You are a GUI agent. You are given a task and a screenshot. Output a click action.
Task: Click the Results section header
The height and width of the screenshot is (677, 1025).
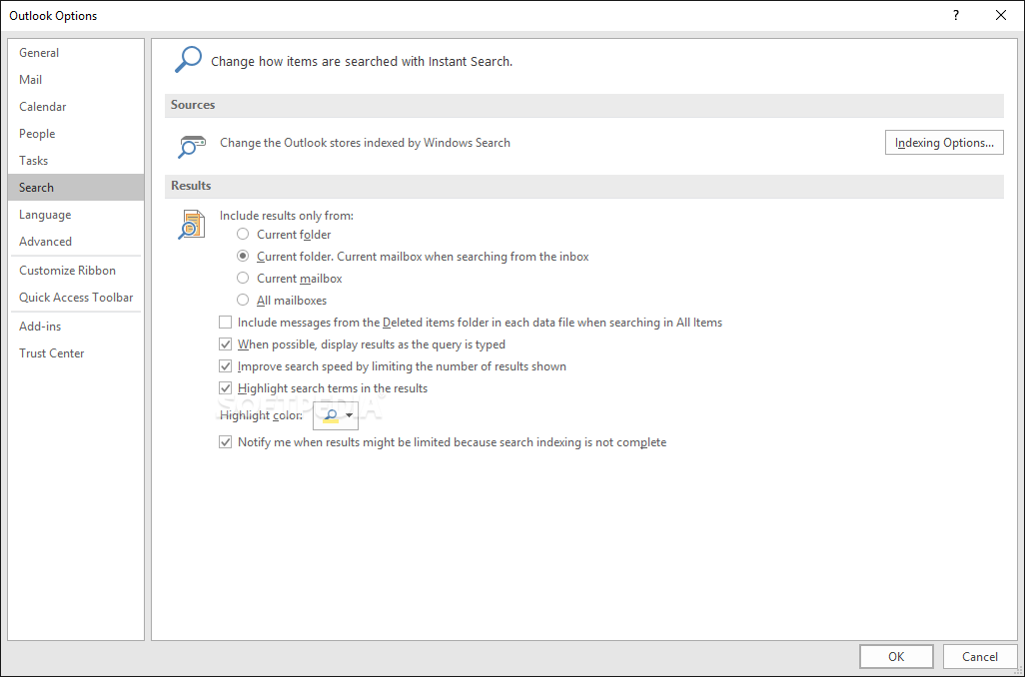[583, 186]
